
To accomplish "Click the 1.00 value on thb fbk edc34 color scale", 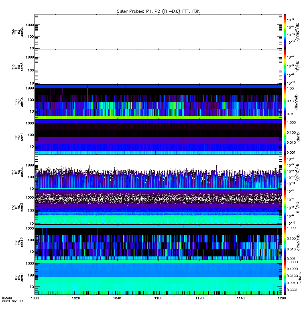I will [290, 88].
